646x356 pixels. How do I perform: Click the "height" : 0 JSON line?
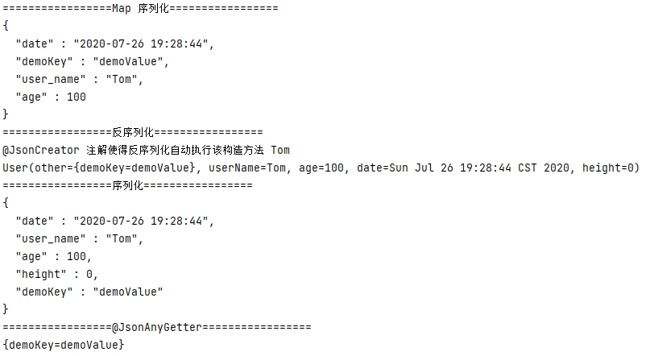pyautogui.click(x=56, y=274)
